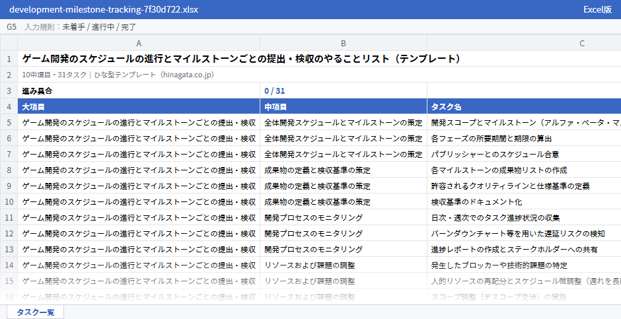The height and width of the screenshot is (319, 621).
Task: Select row 14 header
Action: (9, 266)
